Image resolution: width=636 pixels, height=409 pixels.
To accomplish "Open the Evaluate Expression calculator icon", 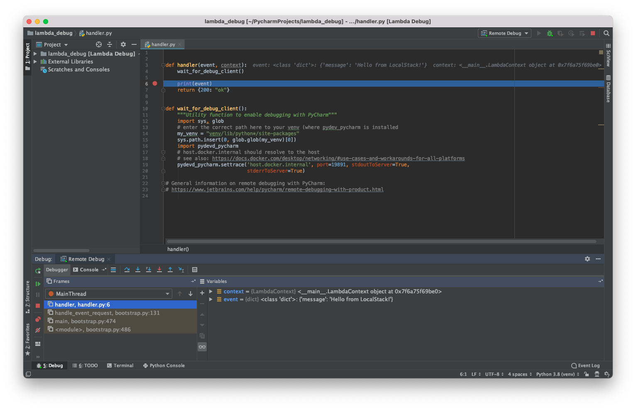I will pyautogui.click(x=195, y=270).
